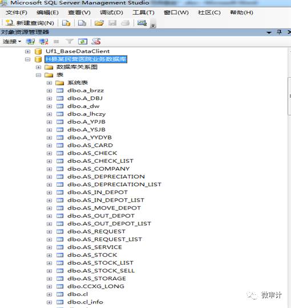Select the Uf1_BaseDataClient database
This screenshot has width=291, height=308.
(x=78, y=51)
